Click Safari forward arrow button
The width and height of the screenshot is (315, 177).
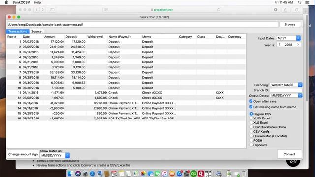[x=43, y=10]
